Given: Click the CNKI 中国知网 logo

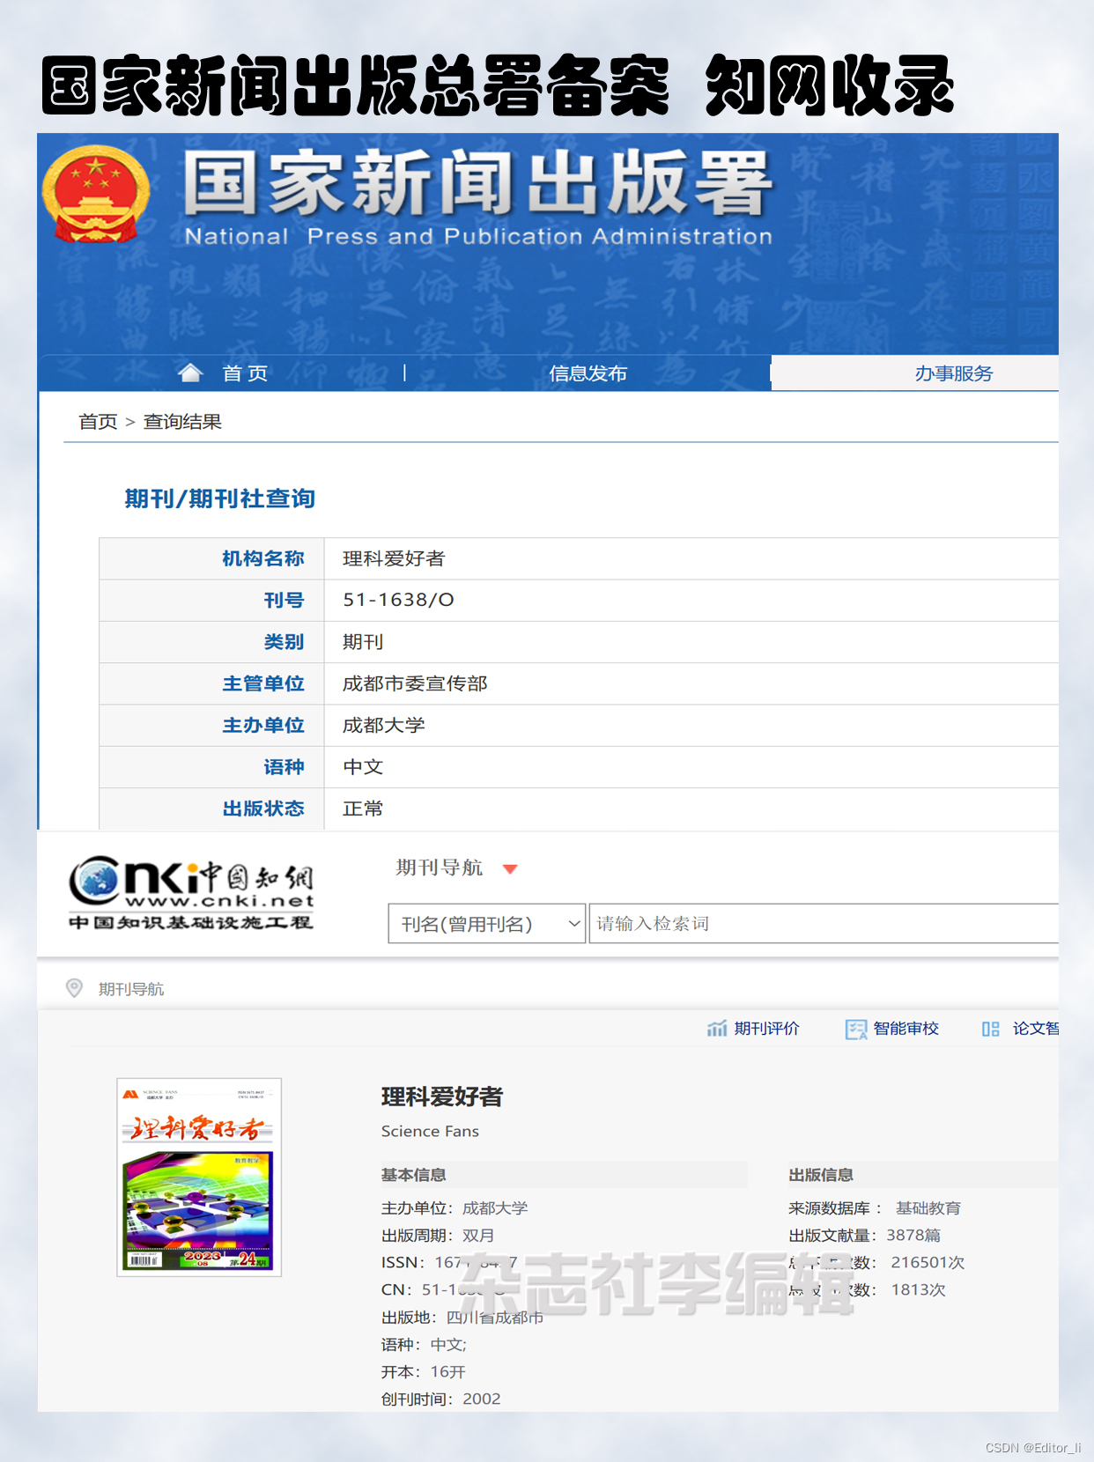Looking at the screenshot, I should pyautogui.click(x=192, y=893).
